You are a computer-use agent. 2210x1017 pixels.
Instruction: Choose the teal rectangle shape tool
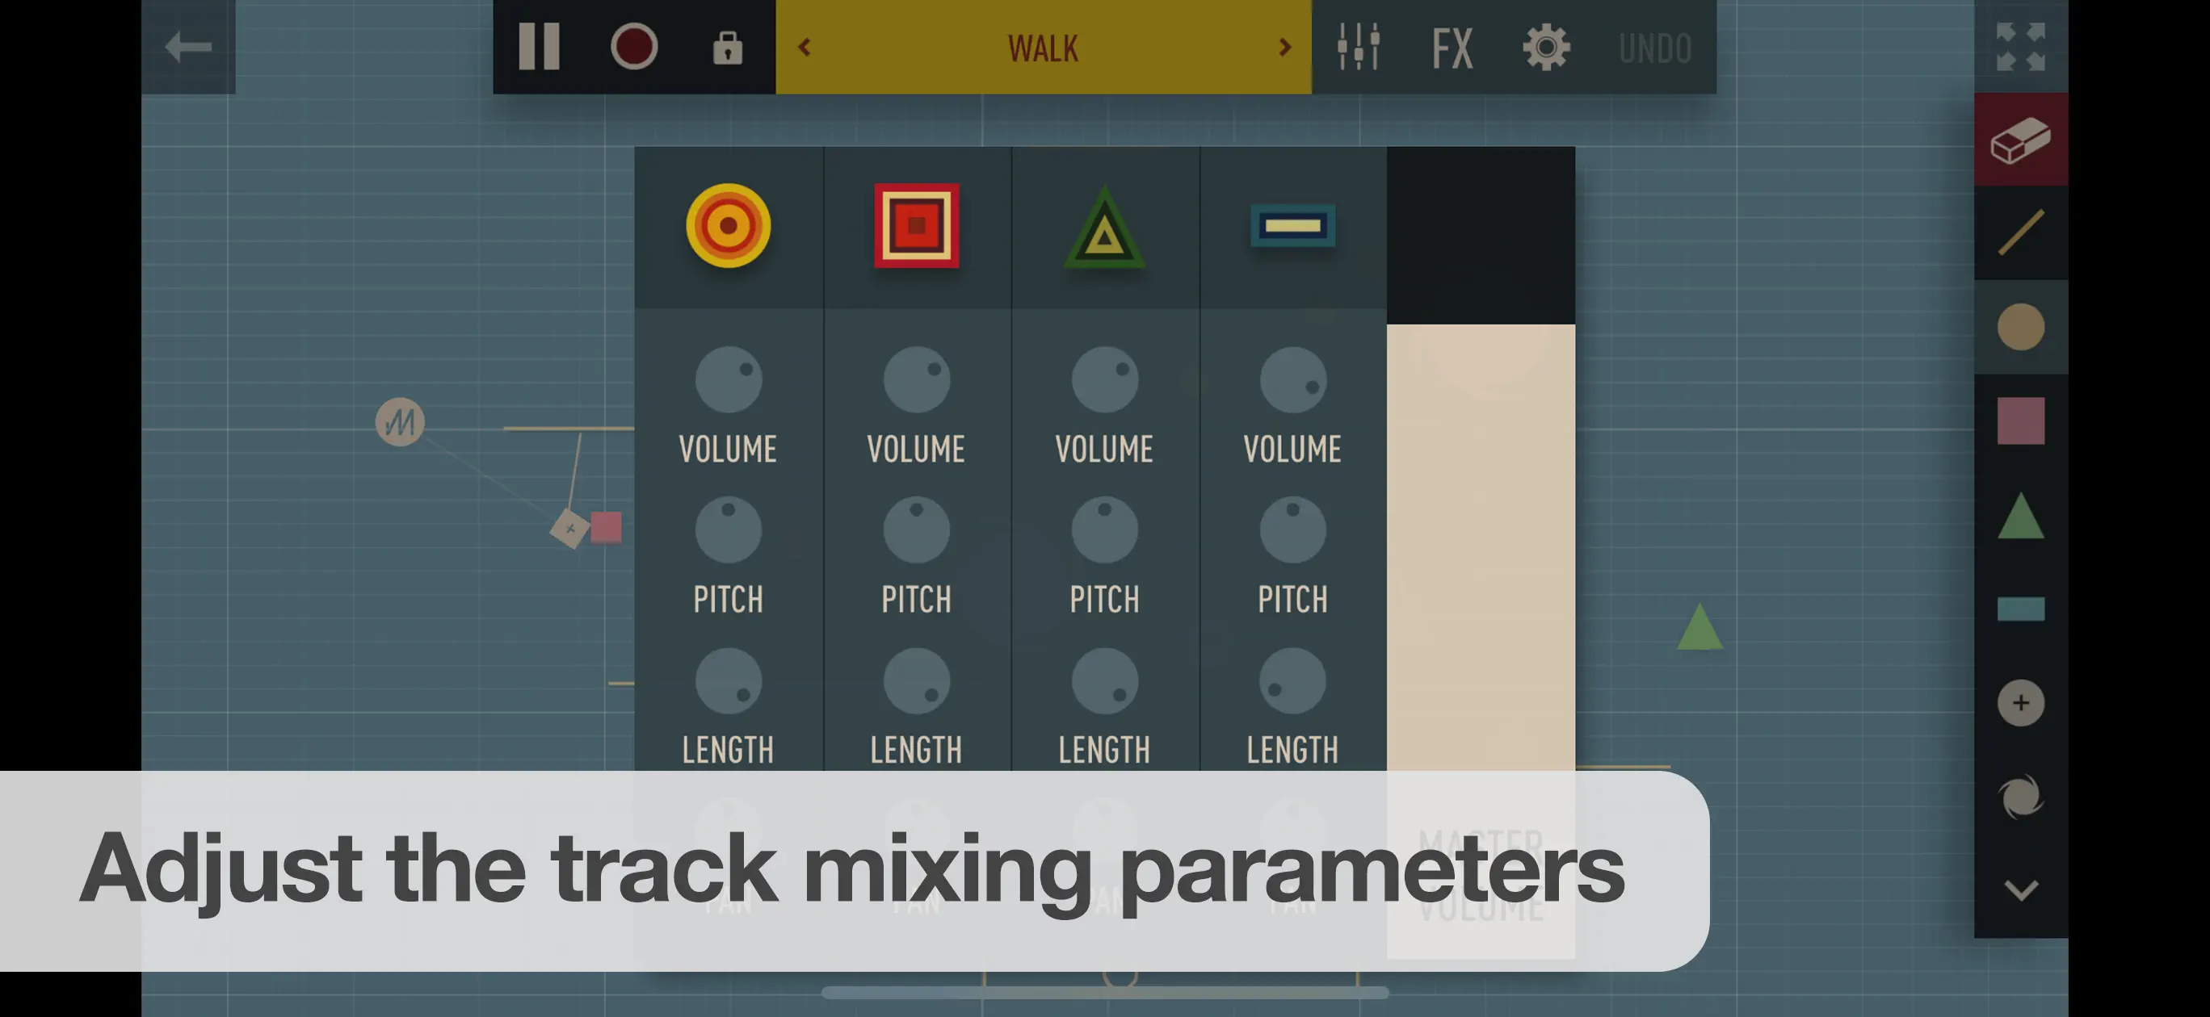(2020, 609)
